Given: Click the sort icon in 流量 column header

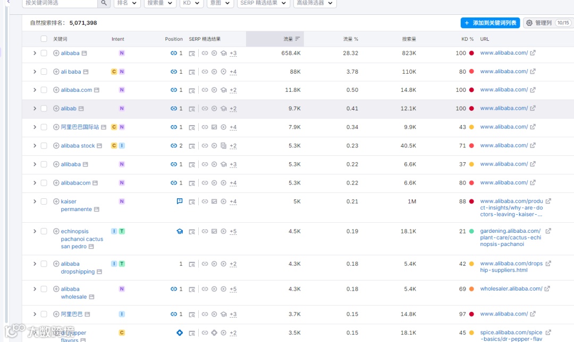Looking at the screenshot, I should [297, 39].
